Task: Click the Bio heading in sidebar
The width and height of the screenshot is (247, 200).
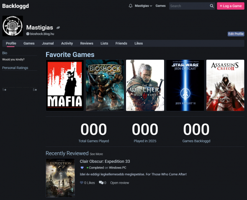Action: [5, 53]
